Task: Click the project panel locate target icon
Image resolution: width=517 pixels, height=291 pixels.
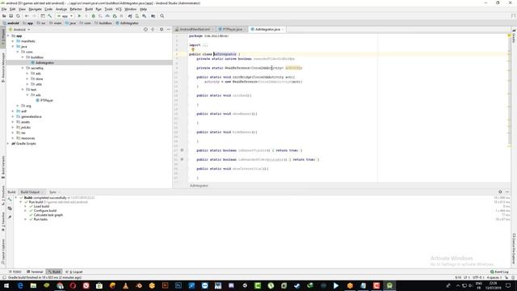Action: click(145, 29)
